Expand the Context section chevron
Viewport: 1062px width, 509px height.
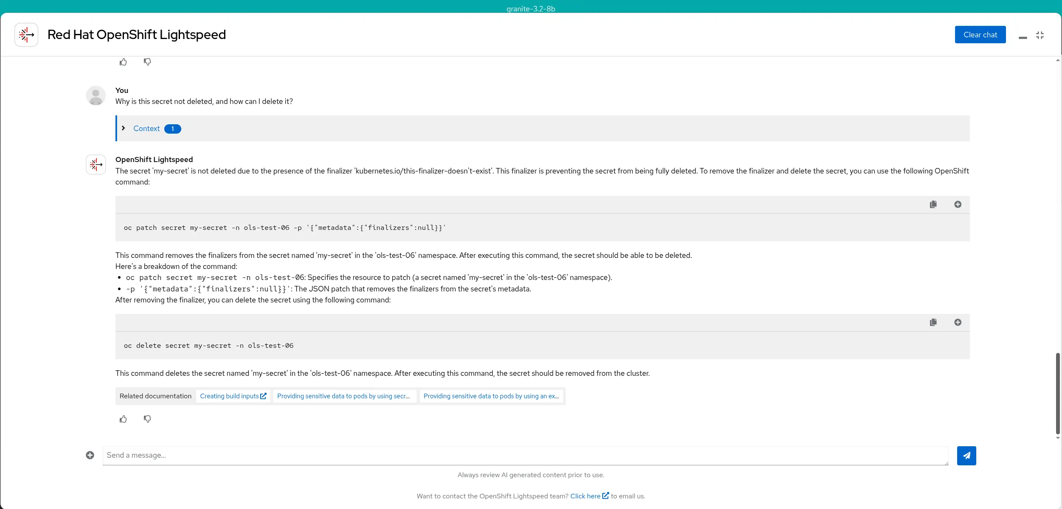(x=124, y=128)
